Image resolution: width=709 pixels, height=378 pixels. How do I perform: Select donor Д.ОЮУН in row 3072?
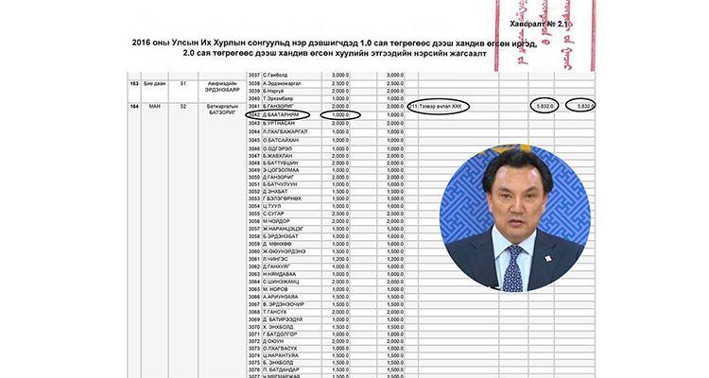tap(273, 341)
